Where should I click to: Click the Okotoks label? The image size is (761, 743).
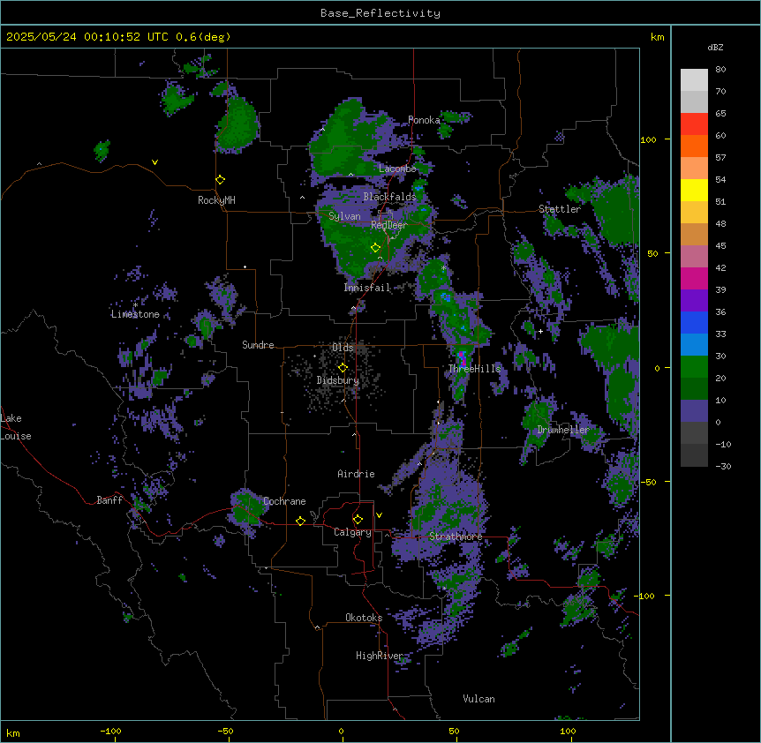pyautogui.click(x=364, y=618)
